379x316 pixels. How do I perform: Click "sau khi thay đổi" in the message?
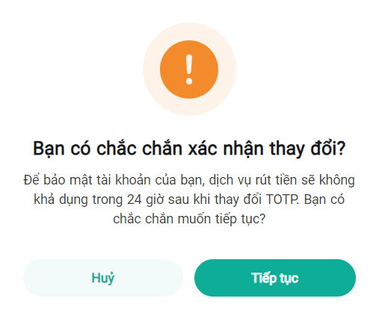coord(215,199)
